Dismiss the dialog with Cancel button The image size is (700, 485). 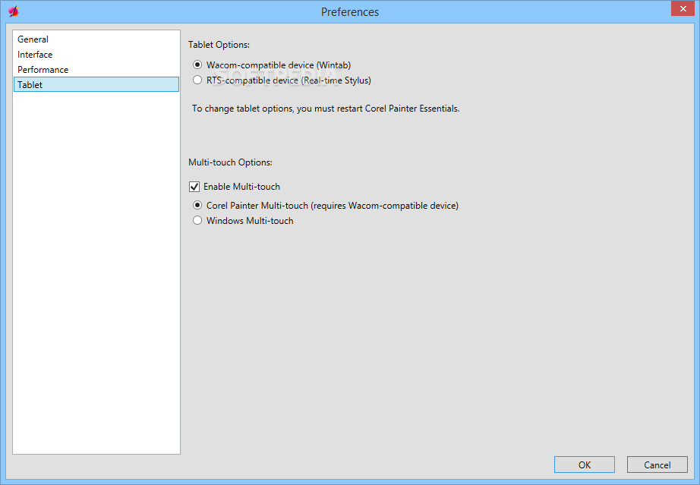657,465
